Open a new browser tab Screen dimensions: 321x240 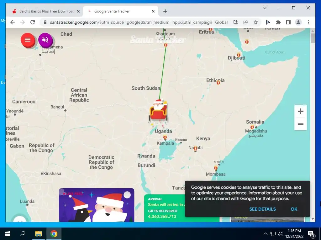click(x=165, y=12)
